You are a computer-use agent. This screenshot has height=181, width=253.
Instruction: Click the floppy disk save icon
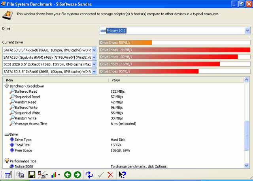coord(32,175)
